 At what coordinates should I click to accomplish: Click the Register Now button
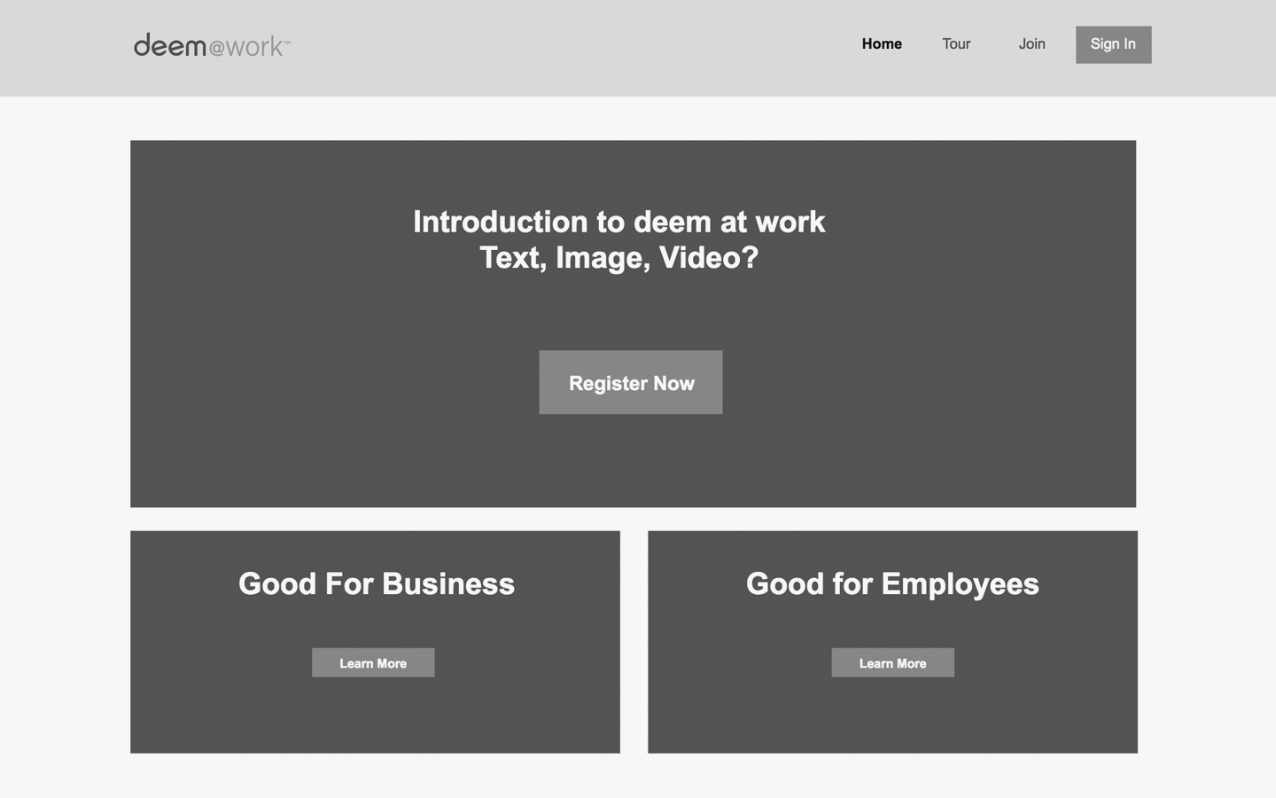pos(631,382)
